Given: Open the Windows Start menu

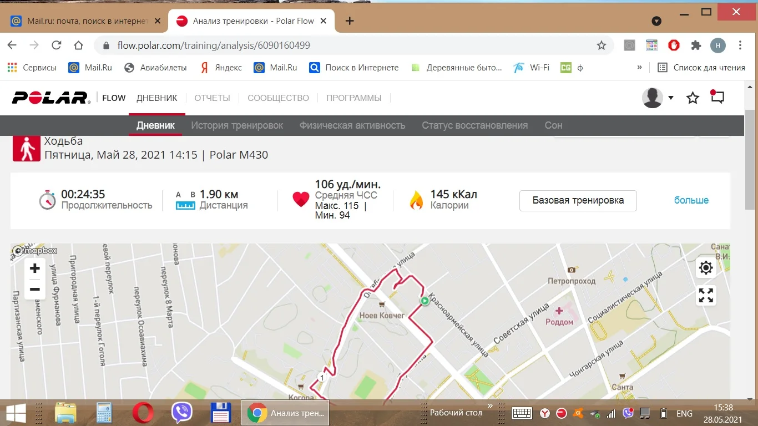Looking at the screenshot, I should click(x=17, y=413).
